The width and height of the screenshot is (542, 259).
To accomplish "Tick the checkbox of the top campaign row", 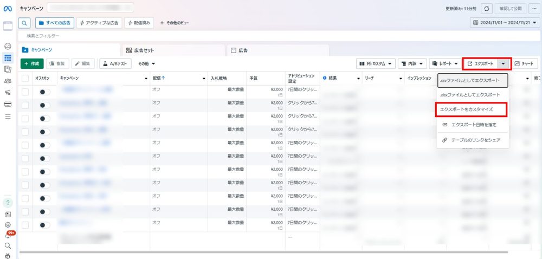I will 25,92.
